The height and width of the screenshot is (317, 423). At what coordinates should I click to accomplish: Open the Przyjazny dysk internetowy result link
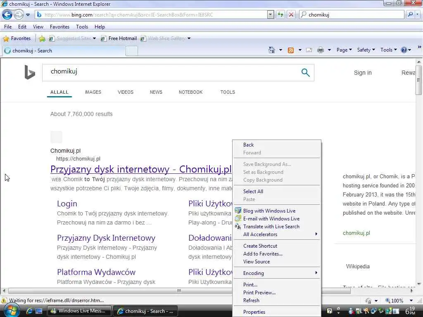coord(141,169)
